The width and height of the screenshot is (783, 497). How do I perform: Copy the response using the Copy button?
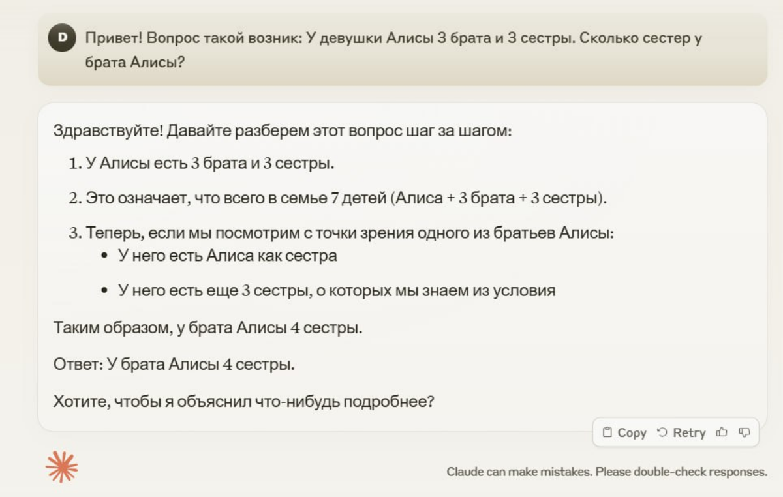point(624,432)
